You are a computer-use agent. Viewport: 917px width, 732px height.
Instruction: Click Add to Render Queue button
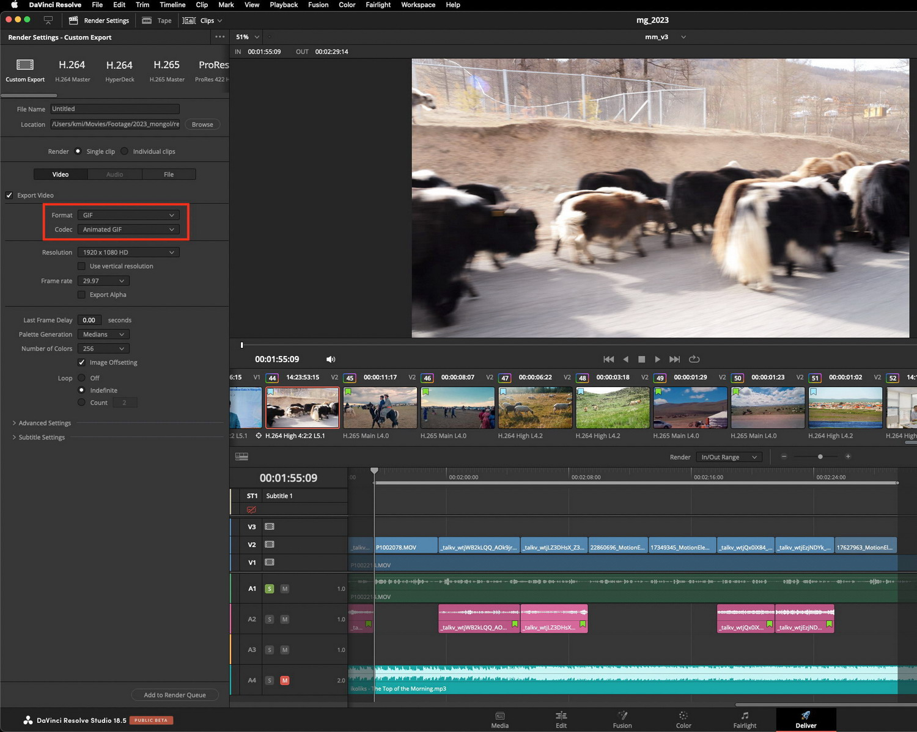coord(175,695)
